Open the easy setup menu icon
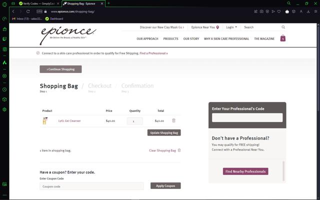The image size is (320, 200). (315, 11)
